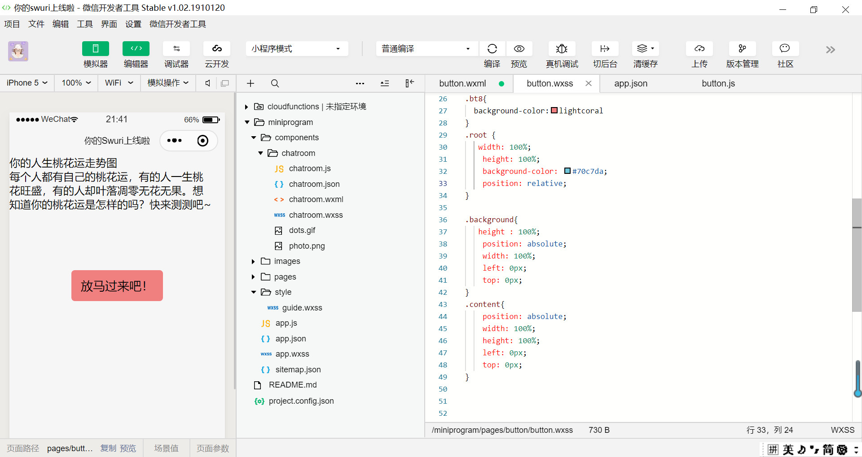The width and height of the screenshot is (862, 457).
Task: Upload the project with the cloud icon
Action: pyautogui.click(x=699, y=49)
